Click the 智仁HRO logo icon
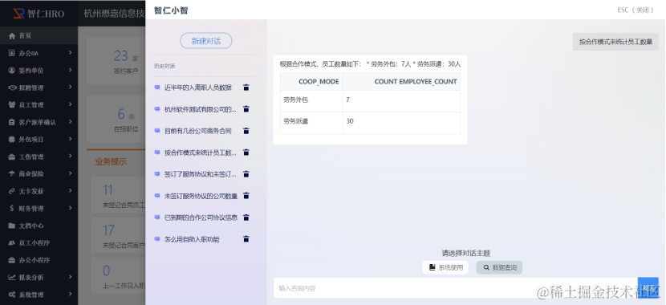 tap(18, 13)
